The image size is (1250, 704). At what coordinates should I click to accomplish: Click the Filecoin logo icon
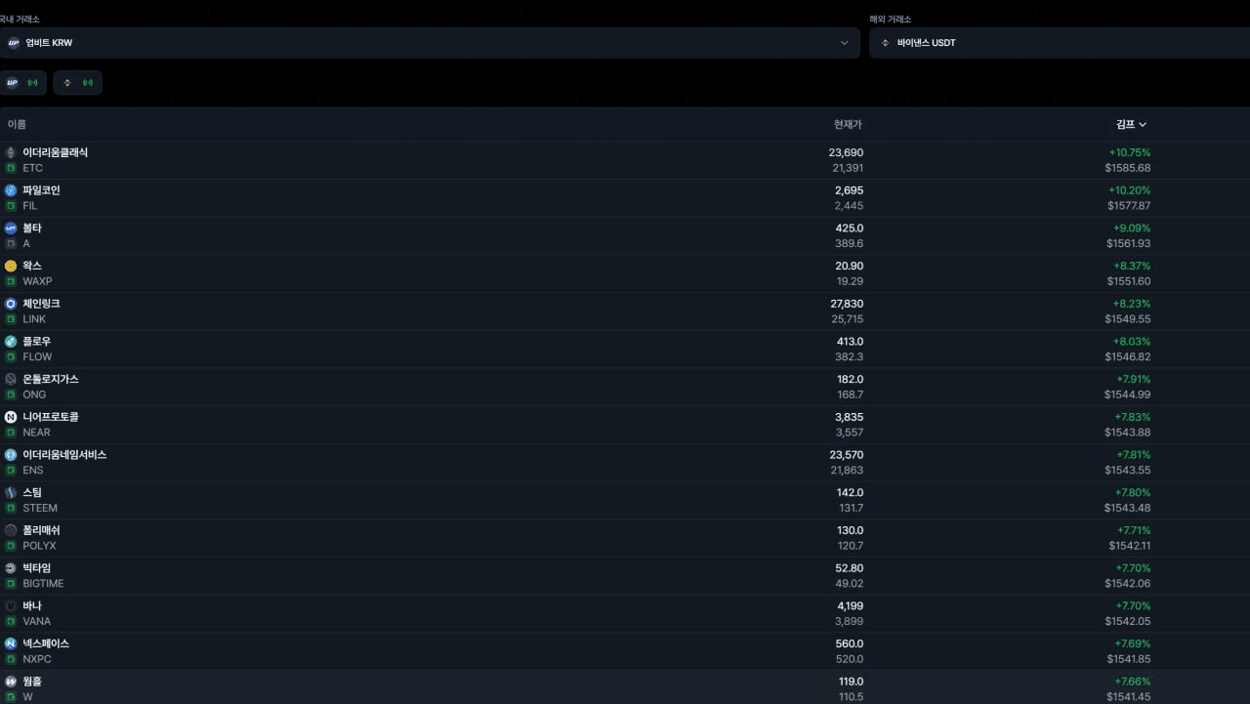[x=11, y=190]
